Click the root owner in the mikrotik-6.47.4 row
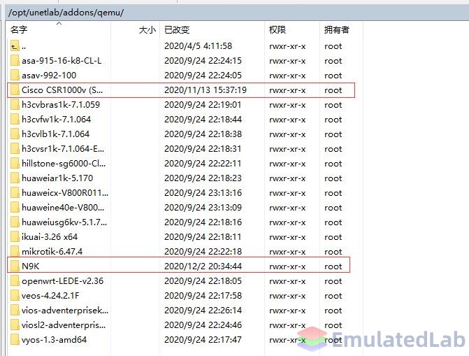The width and height of the screenshot is (469, 356). (333, 252)
